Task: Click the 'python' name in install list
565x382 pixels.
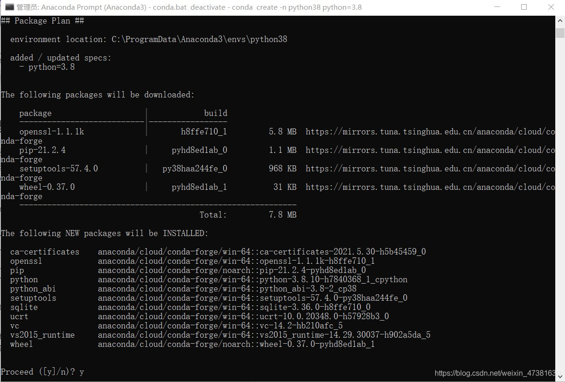Action: [24, 279]
